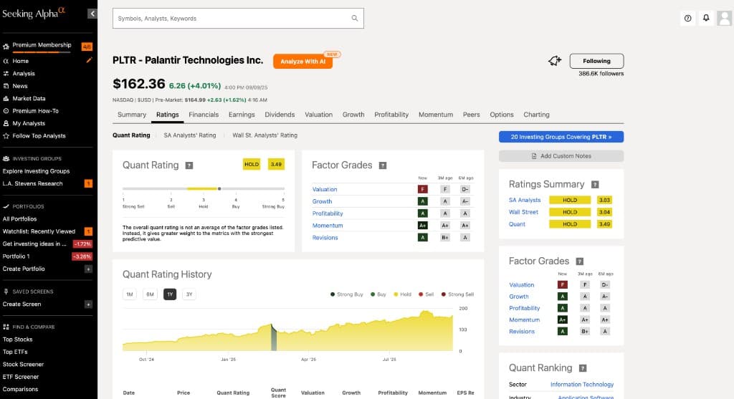The width and height of the screenshot is (734, 399).
Task: Click the Valuation F grade badge in main panel
Action: [x=422, y=189]
